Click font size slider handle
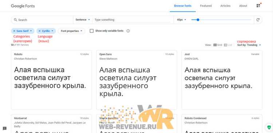Viewport: 273px width, 133px height. tap(198, 20)
